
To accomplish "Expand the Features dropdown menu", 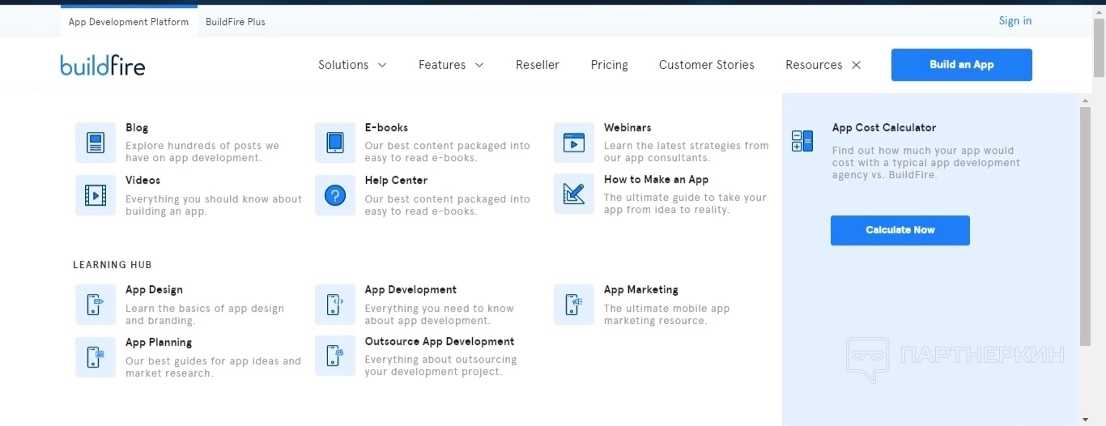I will point(451,65).
